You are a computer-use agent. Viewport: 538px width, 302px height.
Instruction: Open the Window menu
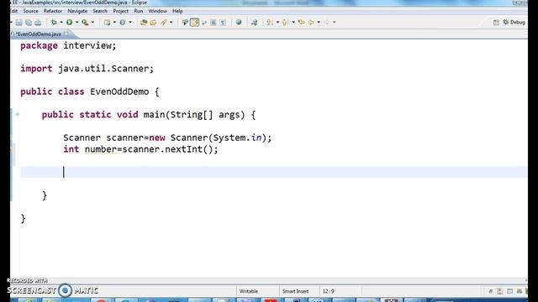pyautogui.click(x=157, y=11)
